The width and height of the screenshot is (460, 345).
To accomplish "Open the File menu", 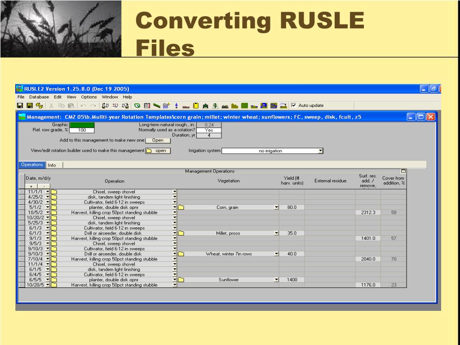I will point(21,97).
